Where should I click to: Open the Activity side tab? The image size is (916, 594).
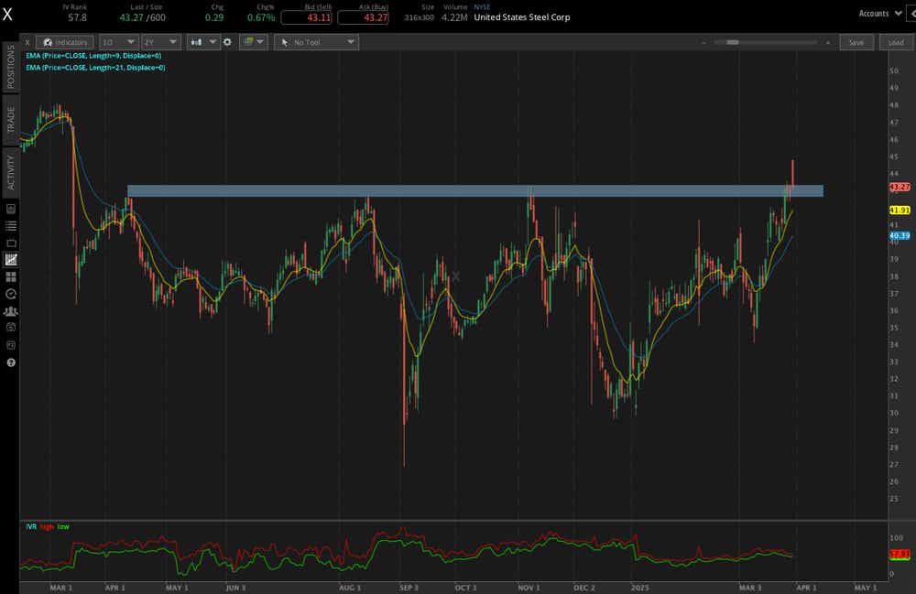click(x=11, y=171)
